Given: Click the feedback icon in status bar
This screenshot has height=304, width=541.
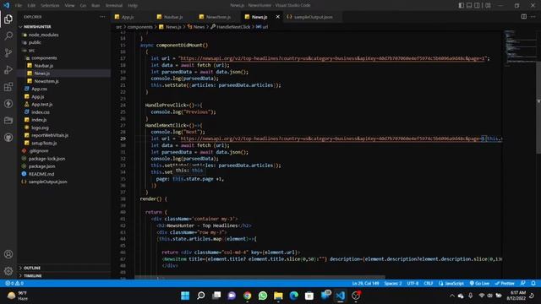Looking at the screenshot, I should 523,284.
